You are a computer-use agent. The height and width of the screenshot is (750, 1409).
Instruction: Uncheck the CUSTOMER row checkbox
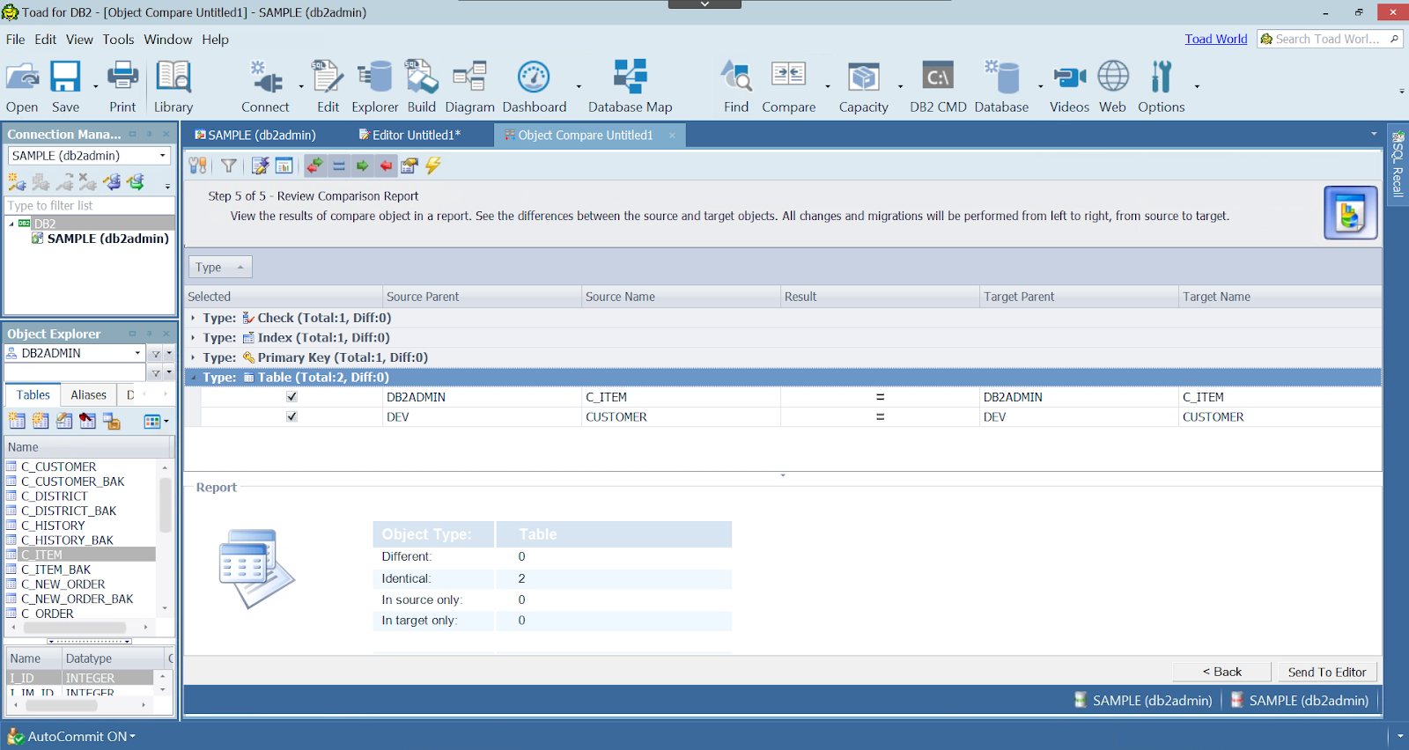(291, 417)
